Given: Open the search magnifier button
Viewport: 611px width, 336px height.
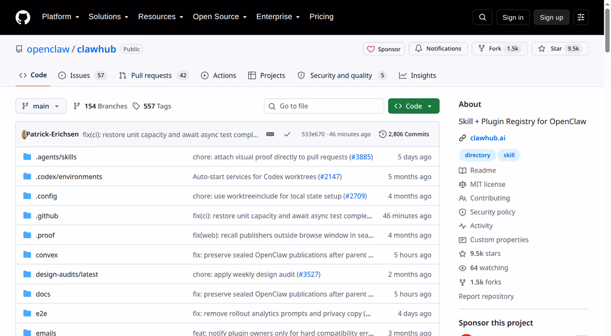Looking at the screenshot, I should pos(483,17).
